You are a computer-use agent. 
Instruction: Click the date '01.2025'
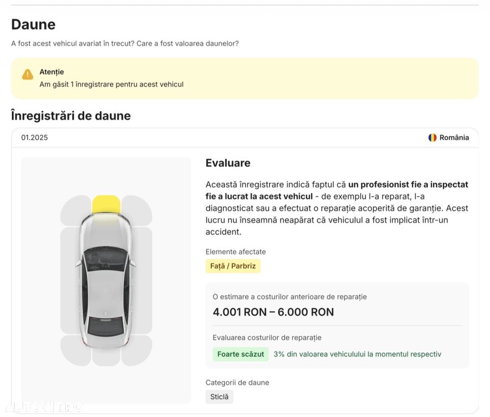(x=34, y=138)
